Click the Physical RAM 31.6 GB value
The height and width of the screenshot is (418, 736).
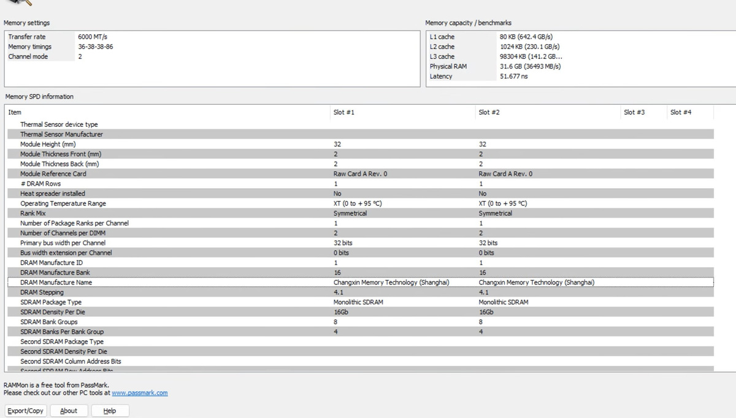coord(531,66)
